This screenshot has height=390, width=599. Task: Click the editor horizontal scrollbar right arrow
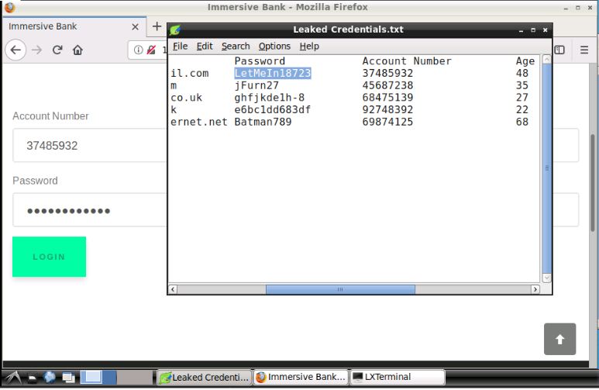click(x=535, y=289)
